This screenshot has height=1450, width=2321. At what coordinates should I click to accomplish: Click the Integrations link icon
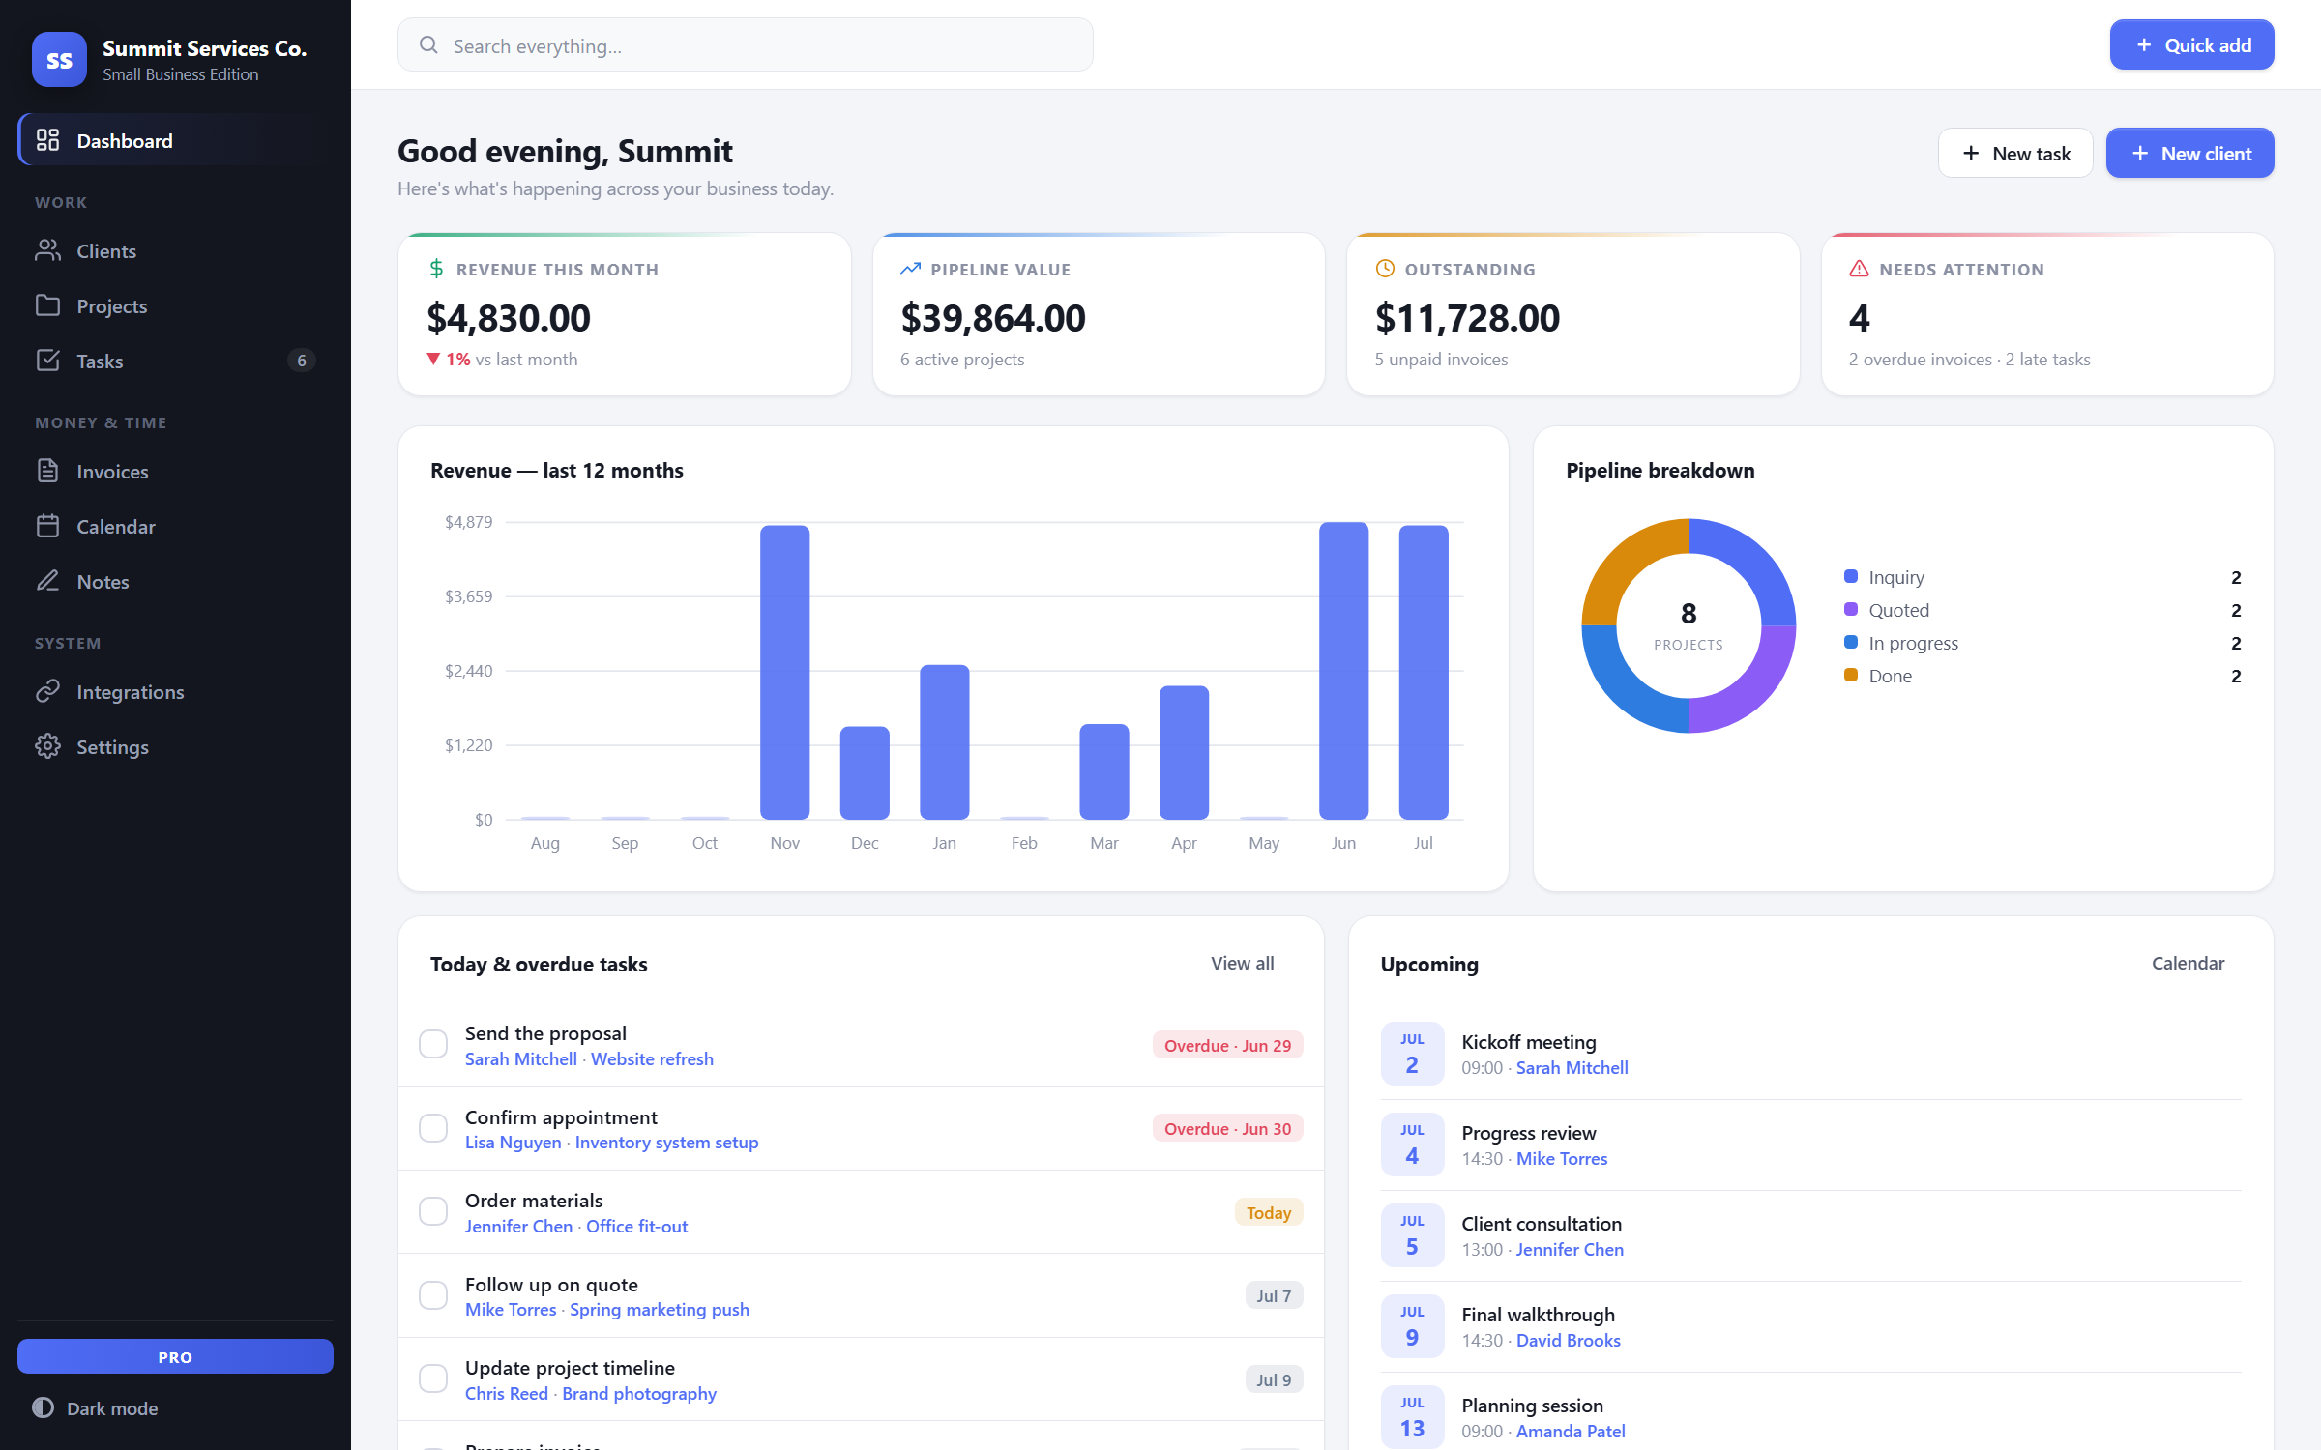47,691
